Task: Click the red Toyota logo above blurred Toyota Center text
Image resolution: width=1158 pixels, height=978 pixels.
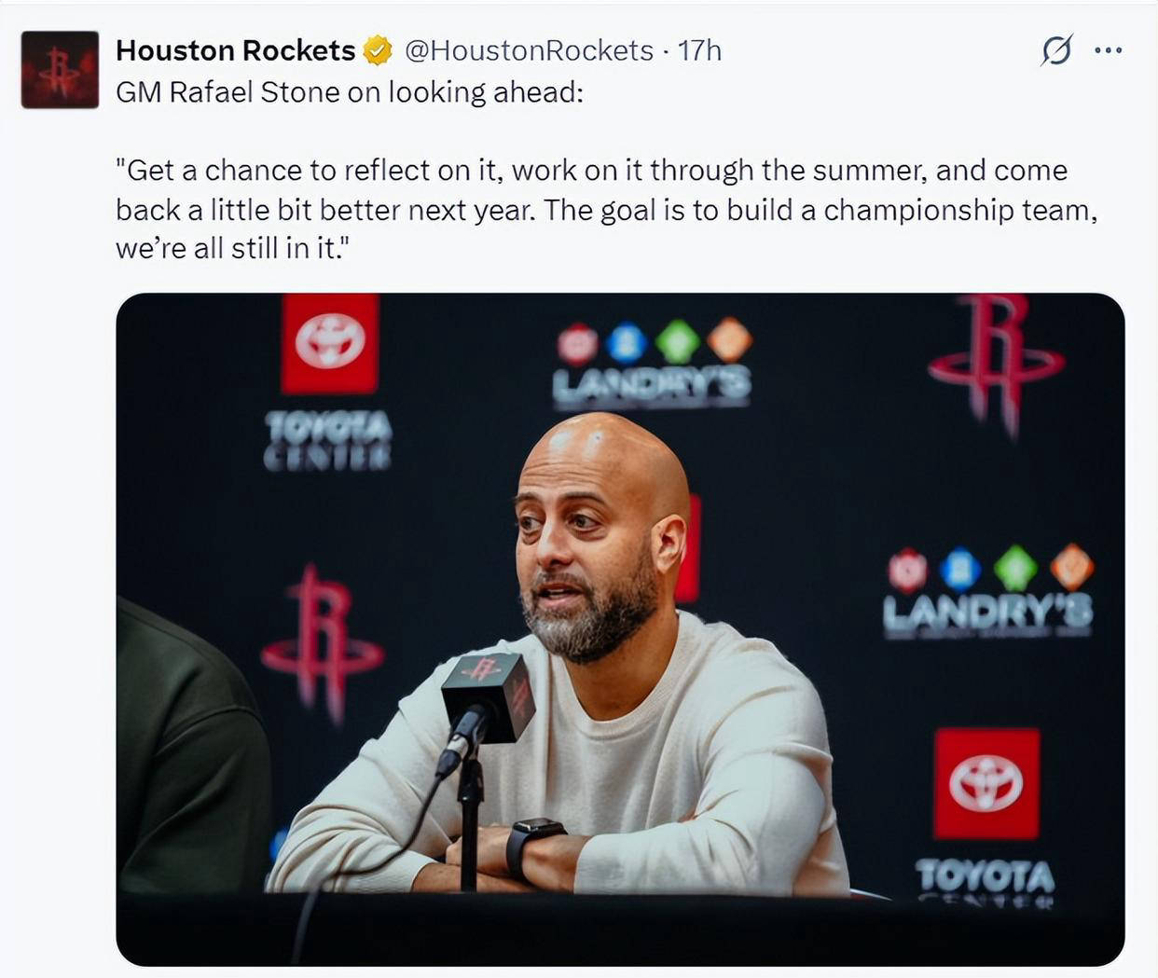Action: [x=330, y=343]
